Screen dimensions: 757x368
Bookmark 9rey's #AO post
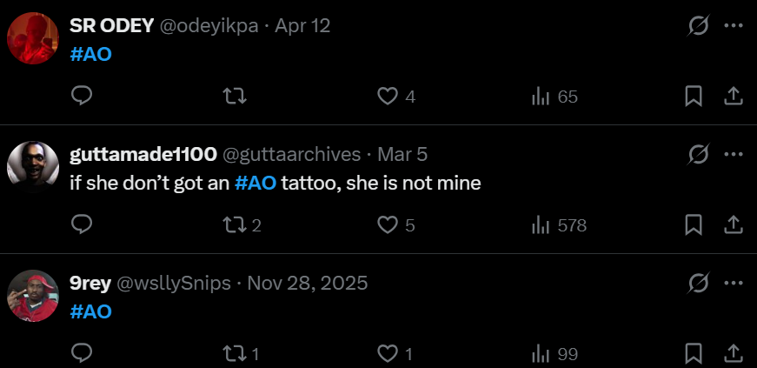coord(694,354)
